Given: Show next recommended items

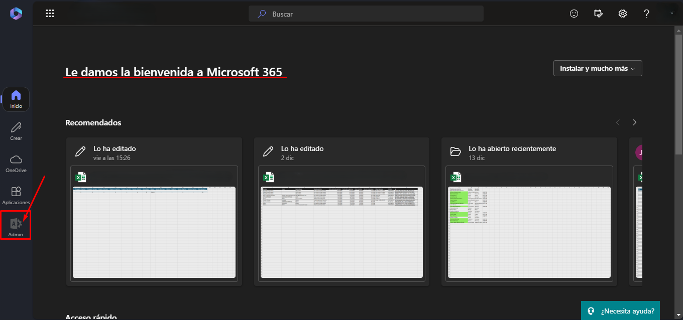Looking at the screenshot, I should [635, 122].
